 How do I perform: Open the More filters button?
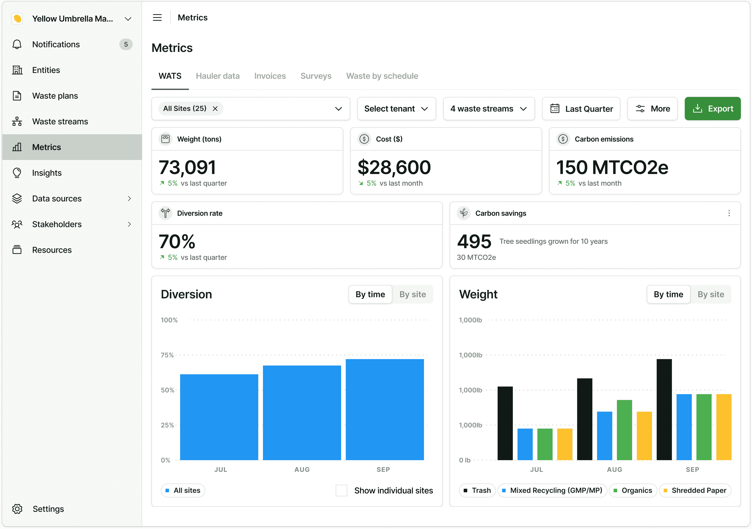pyautogui.click(x=652, y=109)
